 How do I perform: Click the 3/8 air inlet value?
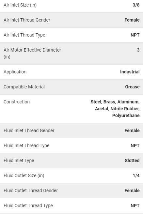pyautogui.click(x=136, y=5)
